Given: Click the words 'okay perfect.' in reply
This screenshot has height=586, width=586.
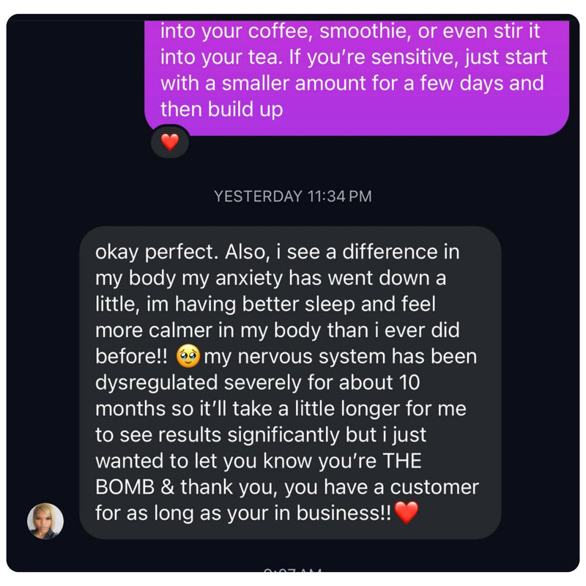Looking at the screenshot, I should click(157, 252).
